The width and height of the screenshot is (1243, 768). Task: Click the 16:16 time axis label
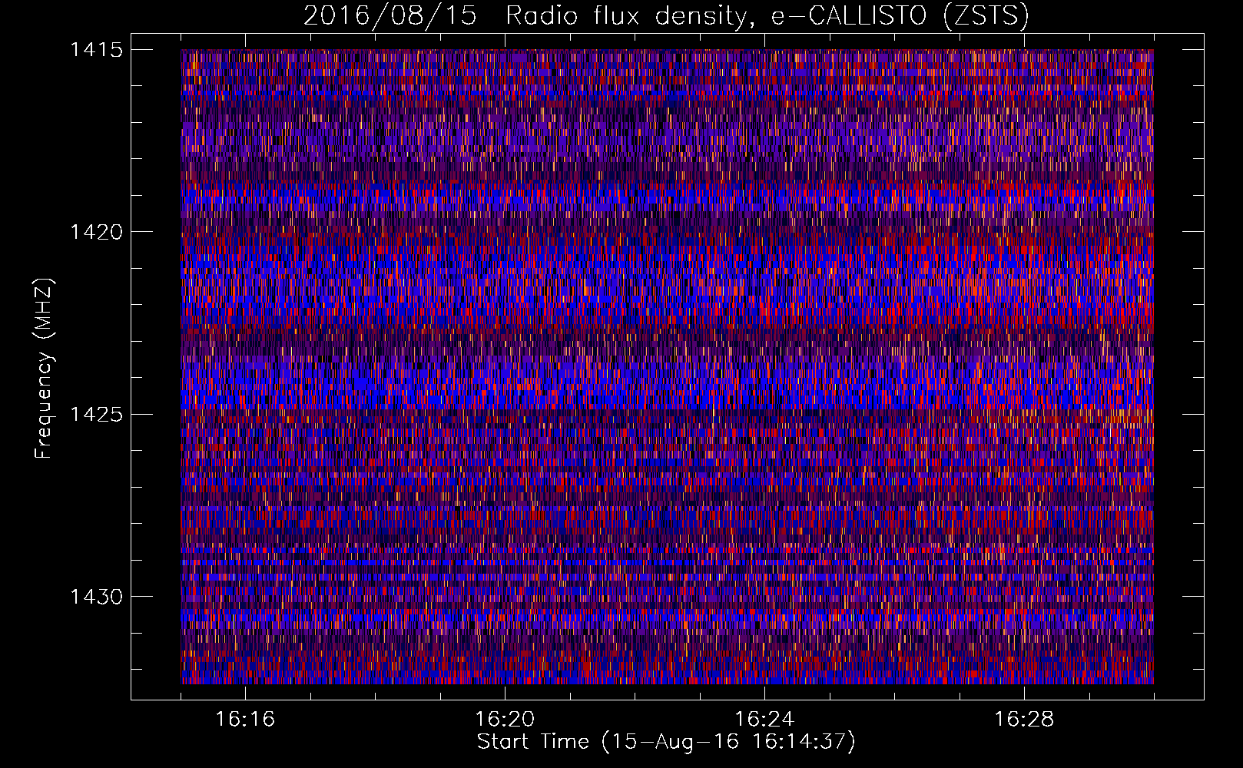pos(245,720)
